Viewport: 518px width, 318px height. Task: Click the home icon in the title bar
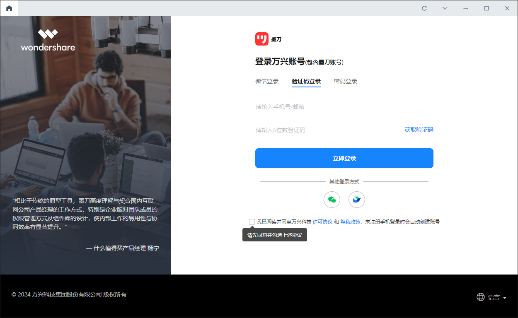pos(9,8)
